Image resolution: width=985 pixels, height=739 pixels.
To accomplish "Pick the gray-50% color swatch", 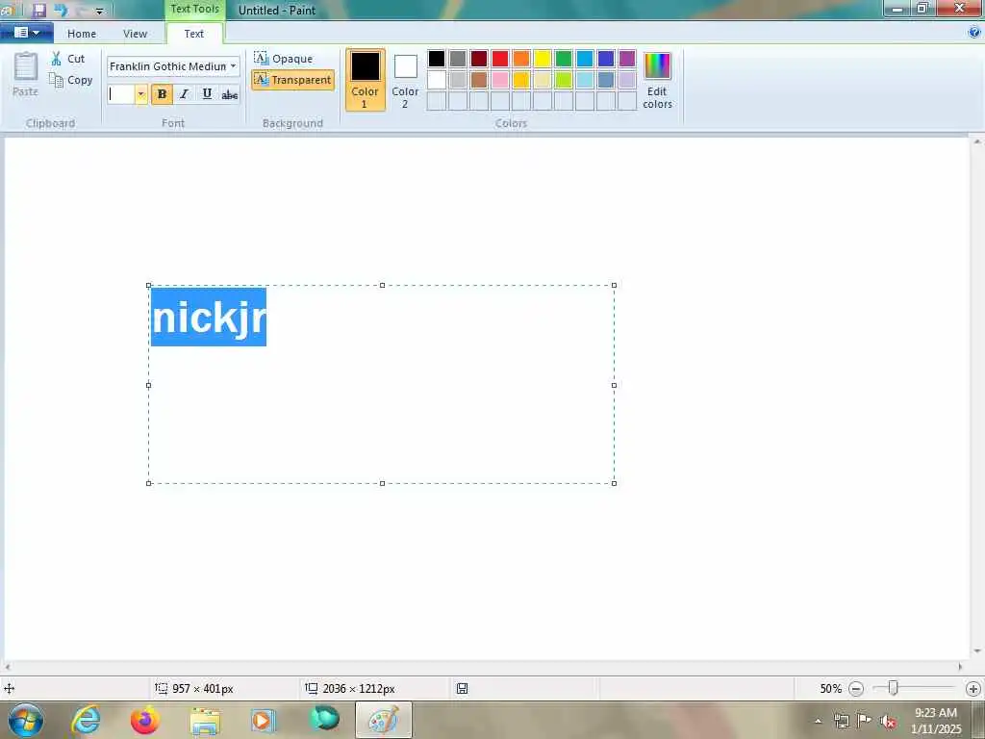I will (x=458, y=59).
